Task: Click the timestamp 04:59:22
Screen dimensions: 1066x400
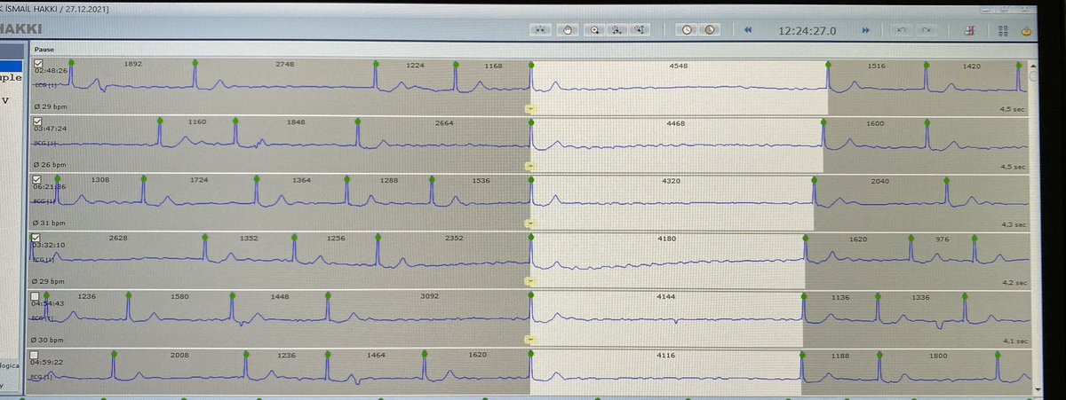Action: point(47,362)
